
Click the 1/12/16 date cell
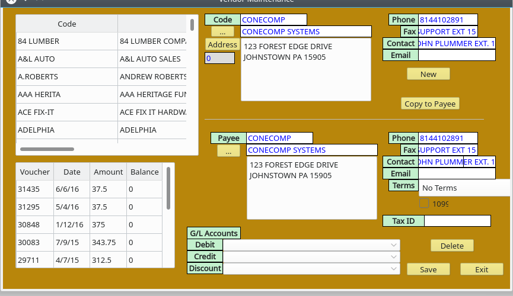click(72, 225)
